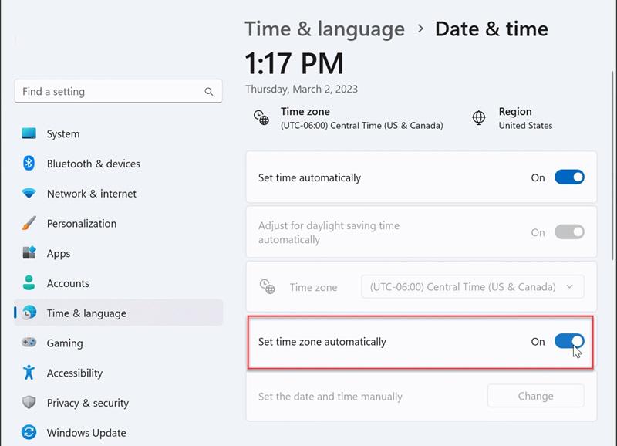
Task: Click the Personalization paintbrush icon
Action: click(x=29, y=224)
